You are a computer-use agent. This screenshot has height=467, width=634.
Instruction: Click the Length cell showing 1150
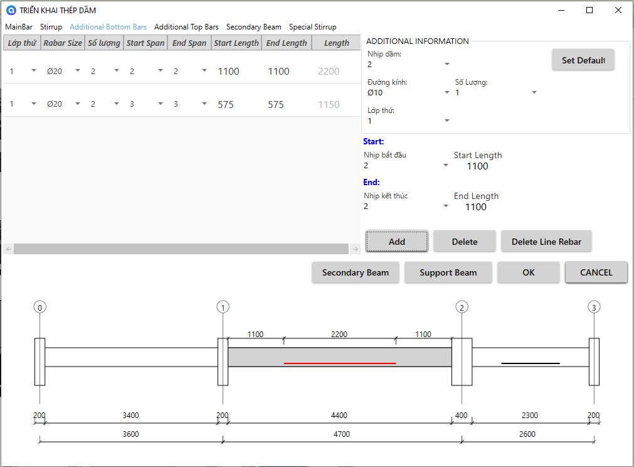click(329, 104)
